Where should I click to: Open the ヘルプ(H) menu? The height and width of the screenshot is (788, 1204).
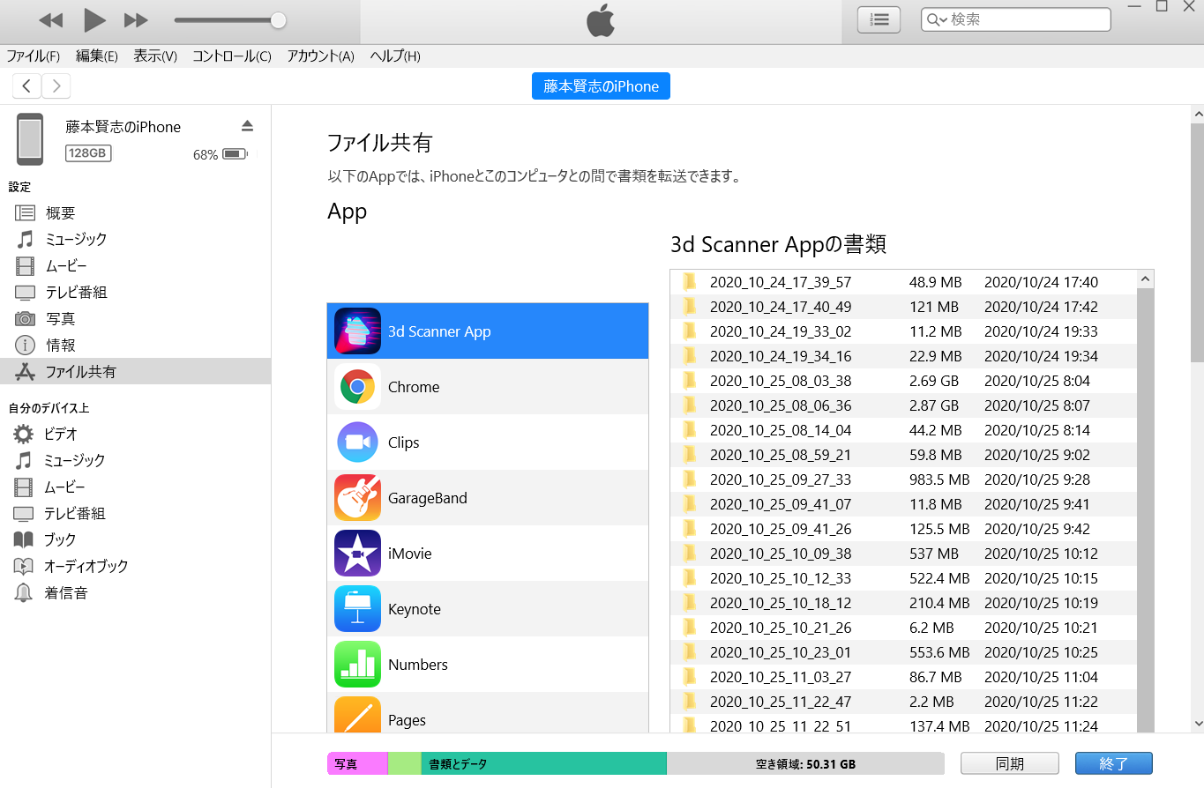point(395,56)
